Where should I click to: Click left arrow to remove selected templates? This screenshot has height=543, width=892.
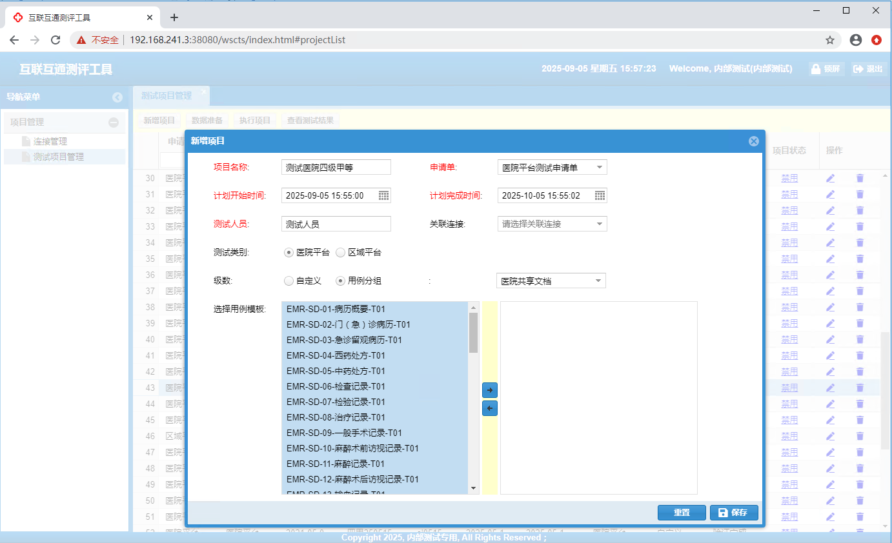coord(490,408)
